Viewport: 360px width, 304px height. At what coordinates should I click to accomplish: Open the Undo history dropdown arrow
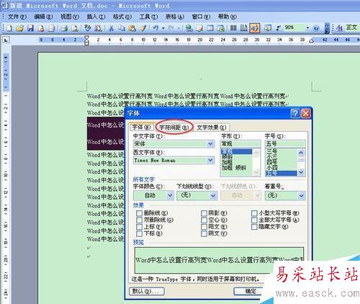coord(163,28)
